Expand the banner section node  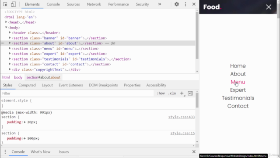click(x=10, y=38)
